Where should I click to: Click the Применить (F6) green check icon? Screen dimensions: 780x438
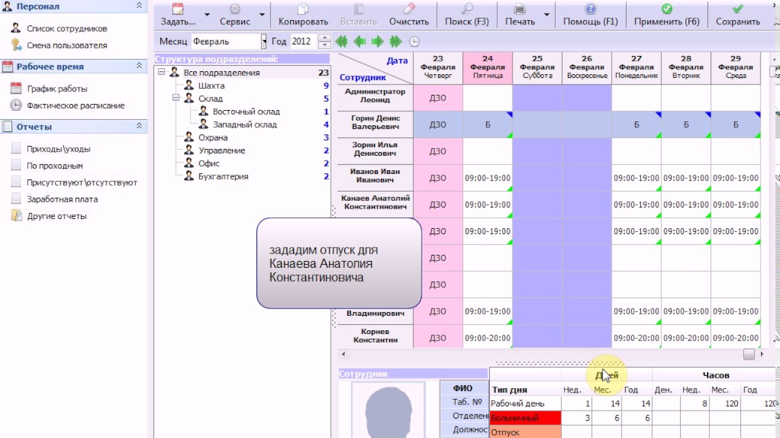point(667,9)
